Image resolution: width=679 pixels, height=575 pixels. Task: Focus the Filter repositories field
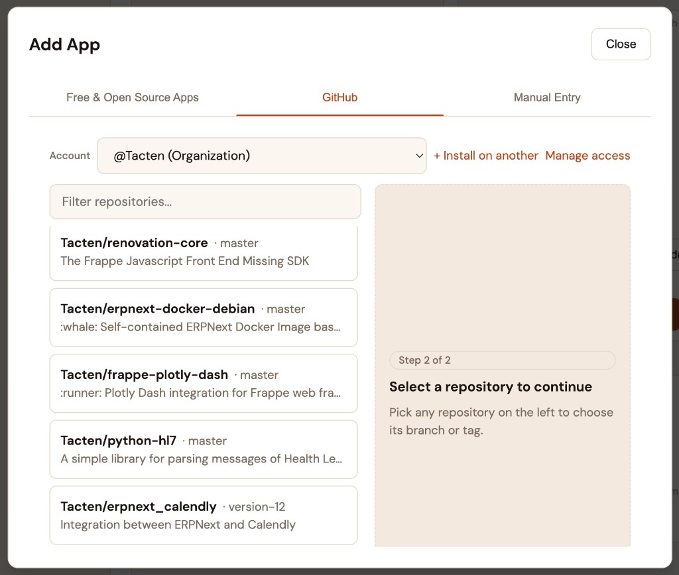pyautogui.click(x=206, y=201)
